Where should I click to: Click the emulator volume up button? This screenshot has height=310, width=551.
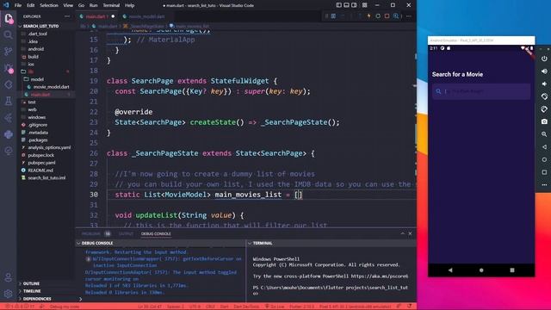point(544,71)
